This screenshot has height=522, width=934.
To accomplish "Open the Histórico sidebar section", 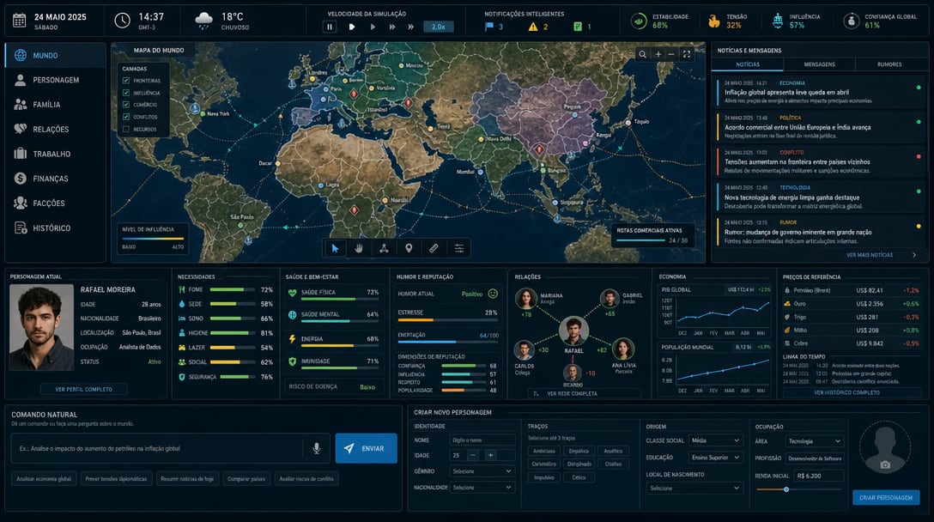I will (56, 228).
